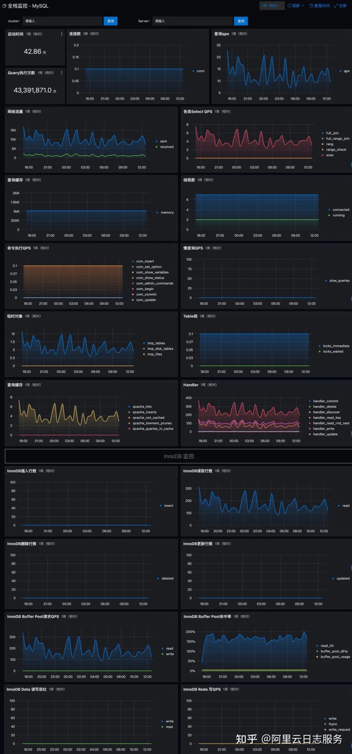Image resolution: width=352 pixels, height=754 pixels.
Task: Click the updated legend in InnoDB更新行数
Action: pyautogui.click(x=341, y=578)
